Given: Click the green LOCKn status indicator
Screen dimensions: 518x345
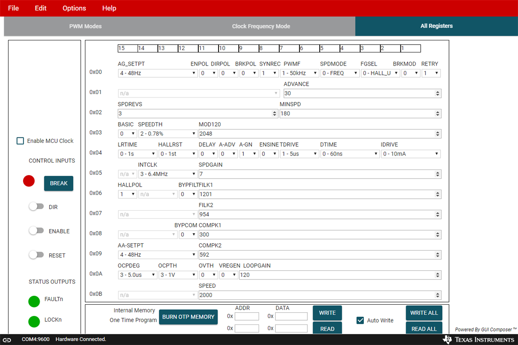Looking at the screenshot, I should [x=34, y=321].
